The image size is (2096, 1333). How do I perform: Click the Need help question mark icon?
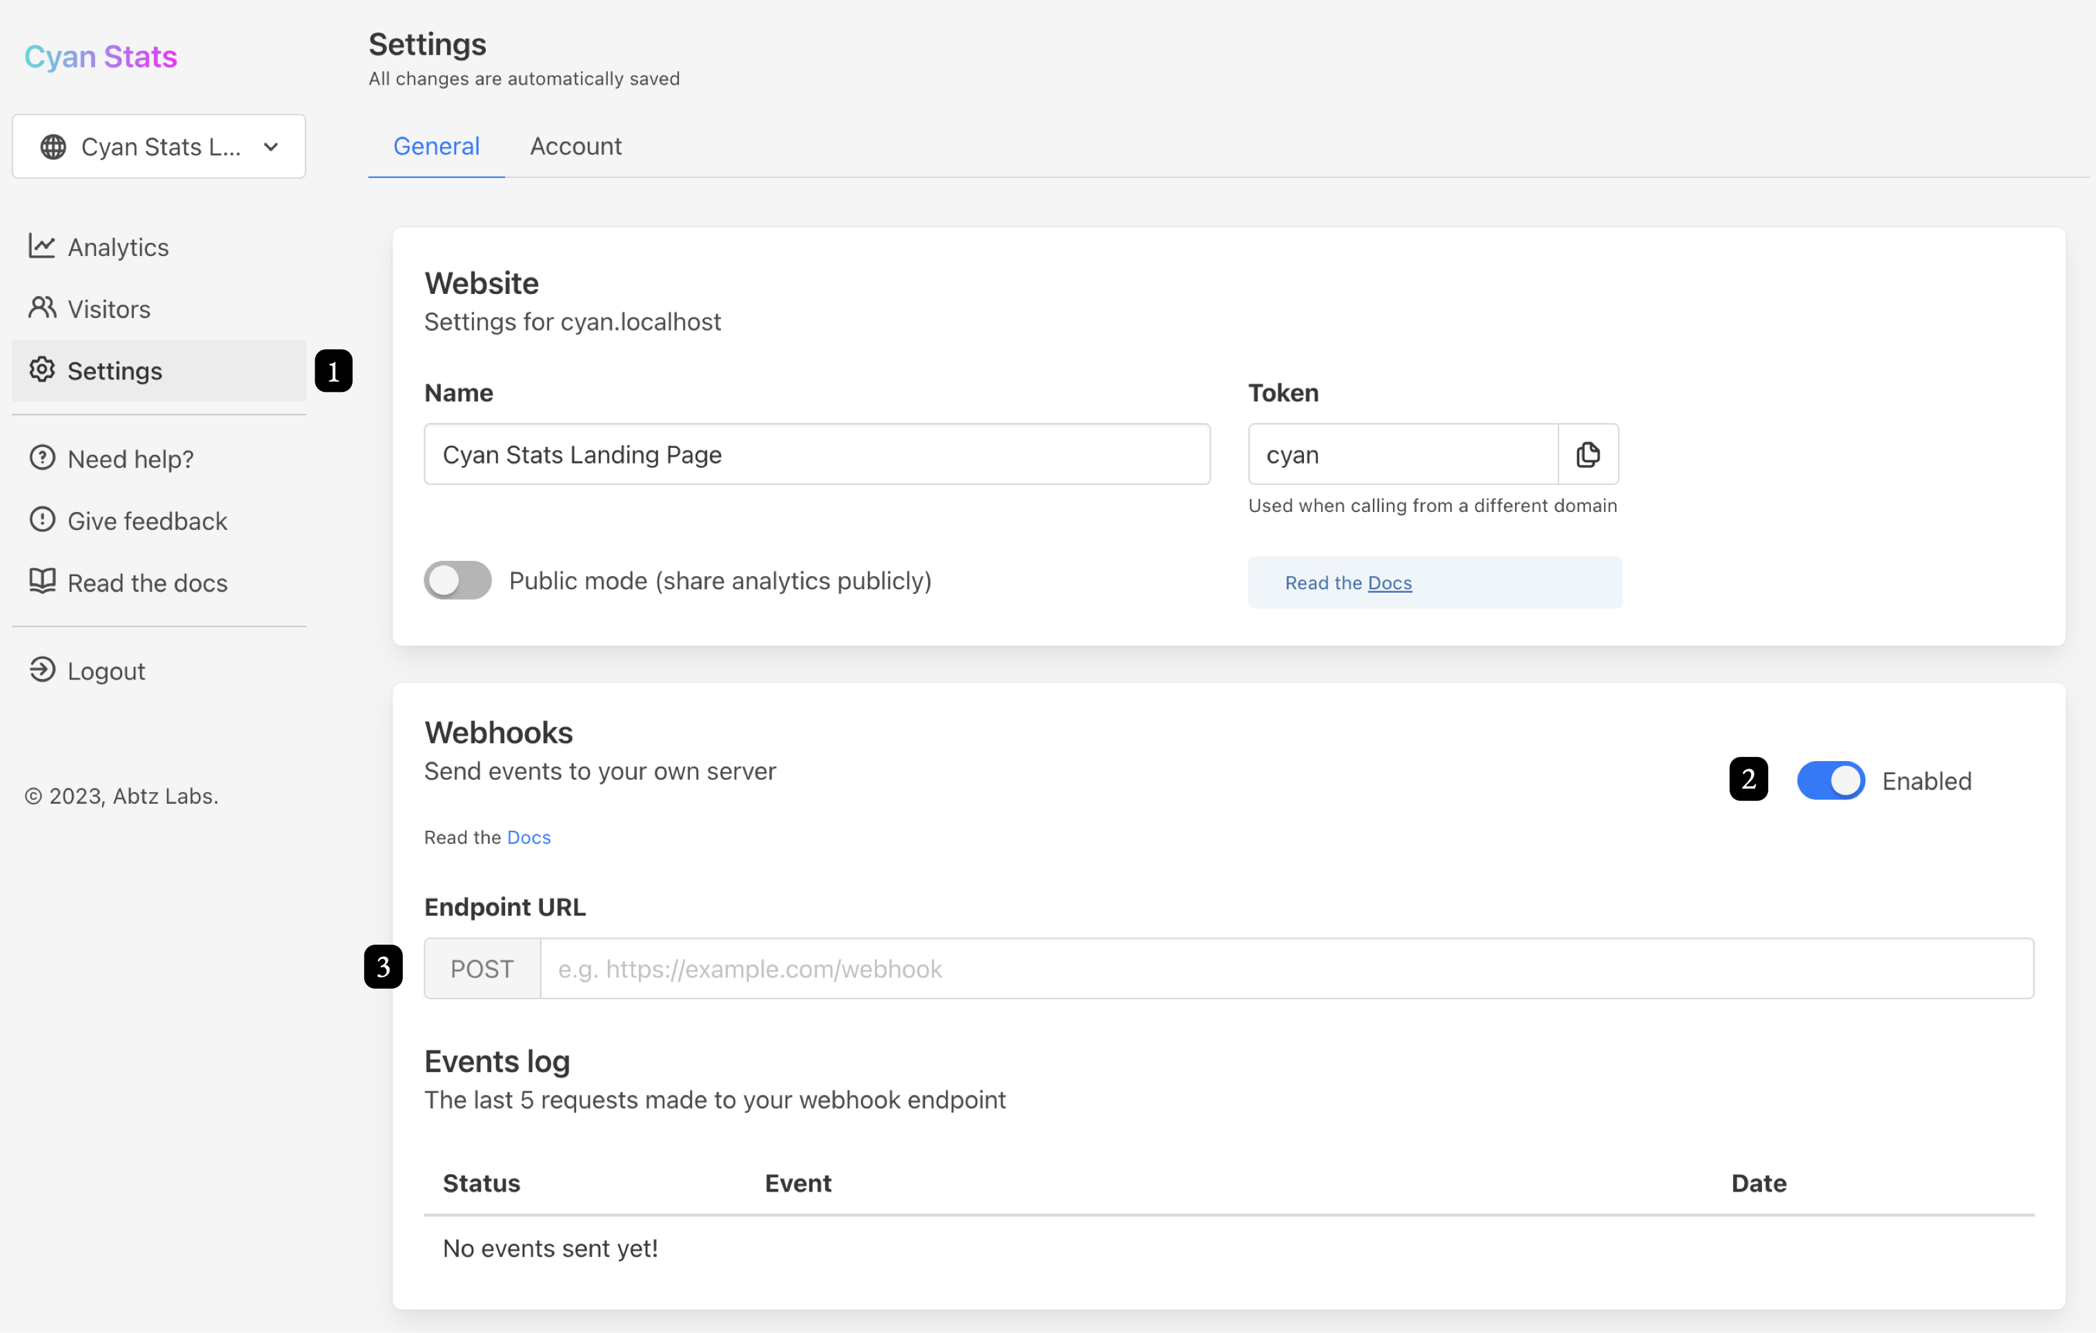pyautogui.click(x=42, y=459)
